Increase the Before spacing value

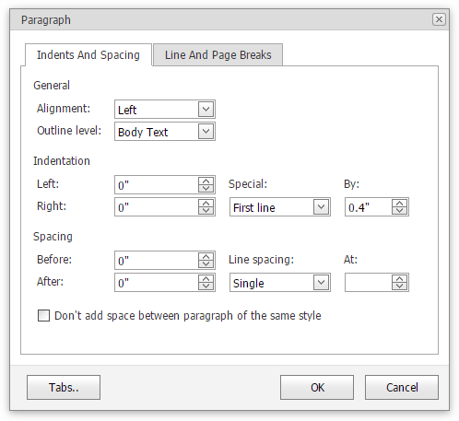pos(206,256)
